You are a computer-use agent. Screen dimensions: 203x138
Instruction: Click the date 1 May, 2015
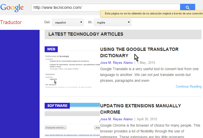[146, 63]
